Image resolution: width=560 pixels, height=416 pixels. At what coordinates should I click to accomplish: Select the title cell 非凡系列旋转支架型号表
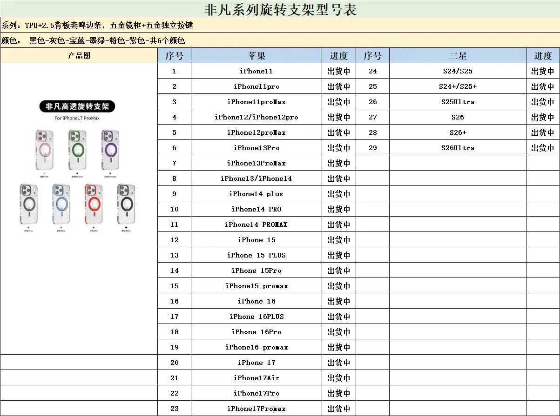(x=280, y=9)
